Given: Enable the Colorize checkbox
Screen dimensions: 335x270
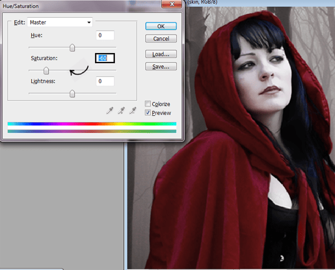Looking at the screenshot, I should coord(148,104).
